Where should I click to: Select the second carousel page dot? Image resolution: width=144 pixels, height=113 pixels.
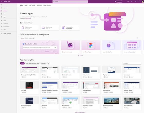(80, 55)
